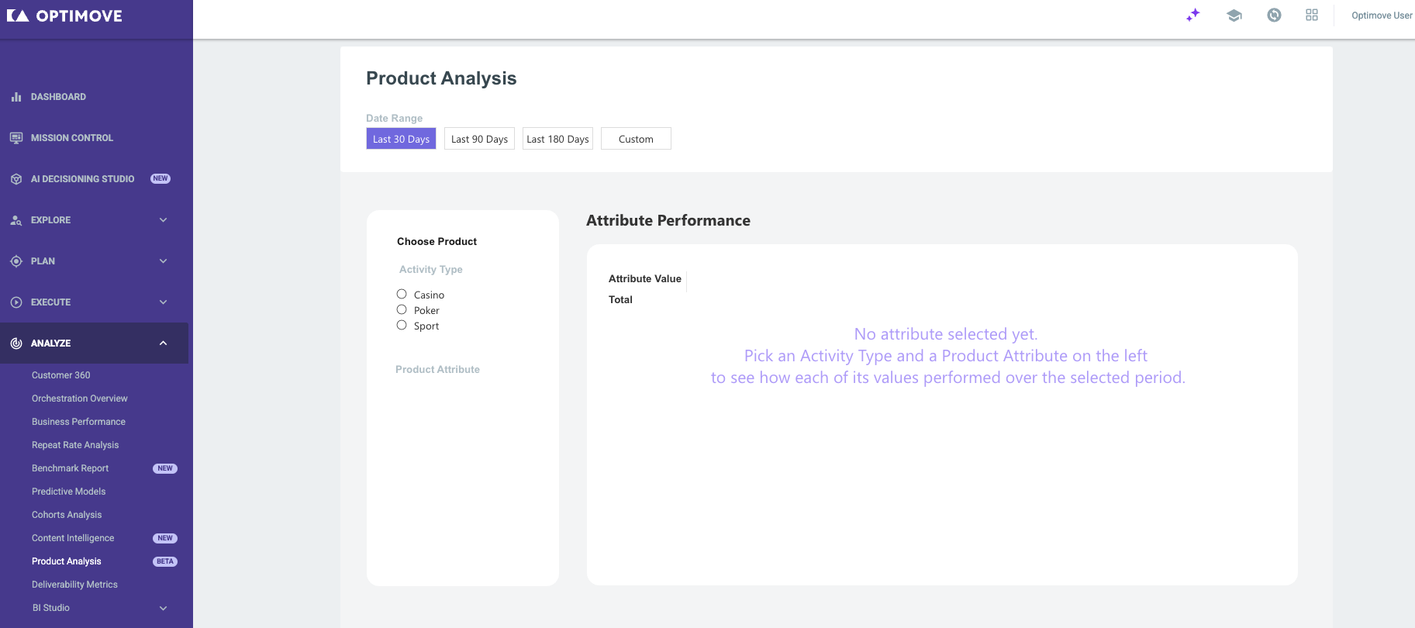Image resolution: width=1415 pixels, height=628 pixels.
Task: Click the Mission Control monitor icon
Action: (16, 138)
